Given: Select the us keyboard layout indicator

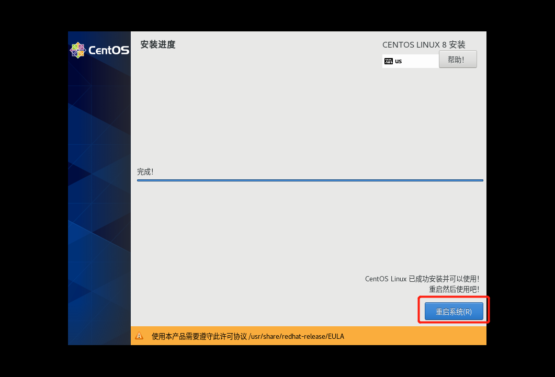Looking at the screenshot, I should pos(411,61).
